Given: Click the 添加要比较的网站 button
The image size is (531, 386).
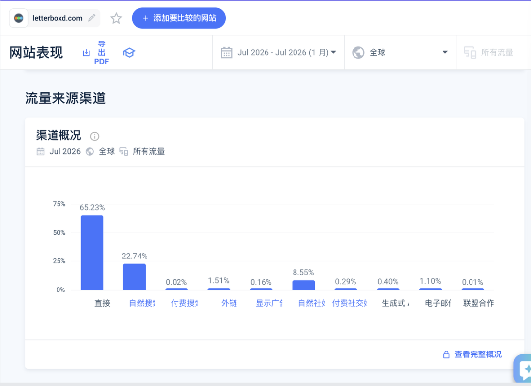Looking at the screenshot, I should 179,18.
